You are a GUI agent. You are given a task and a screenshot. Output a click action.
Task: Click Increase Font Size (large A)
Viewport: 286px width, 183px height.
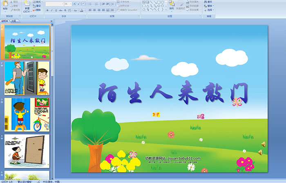coord(75,4)
